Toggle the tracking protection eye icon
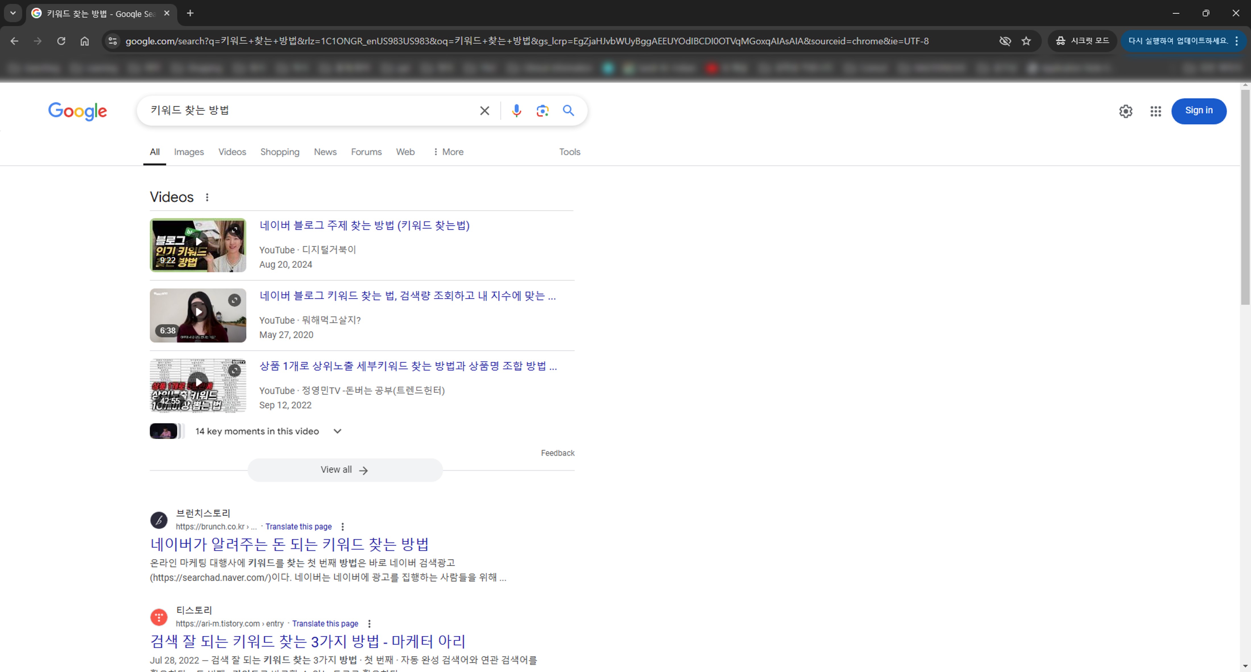This screenshot has width=1251, height=672. click(x=1005, y=41)
